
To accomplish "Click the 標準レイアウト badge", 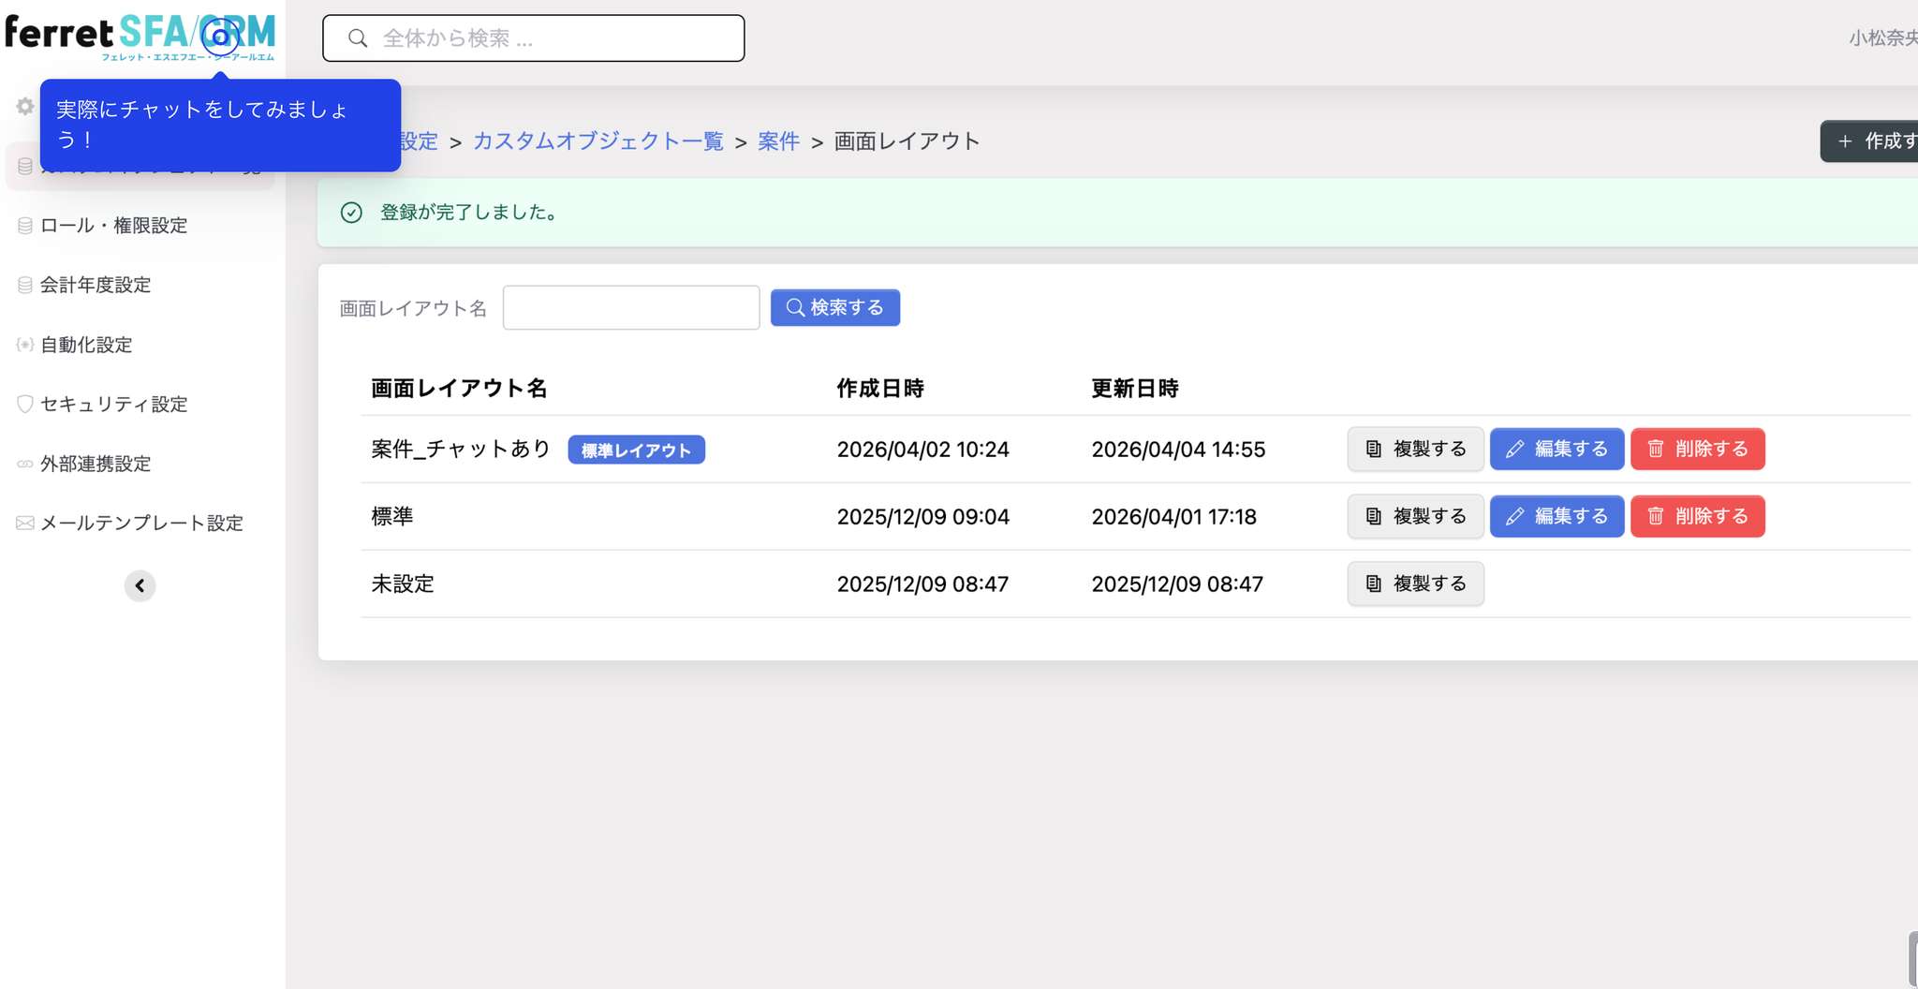I will click(637, 450).
